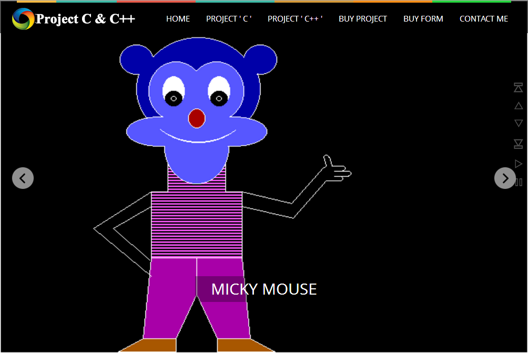
Task: Toggle playback using the play triangle
Action: (519, 163)
